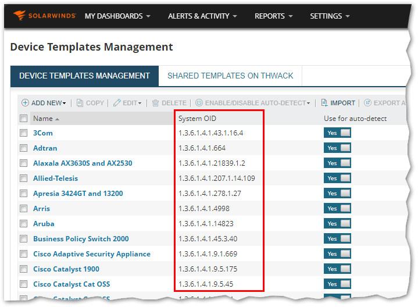Open the Cisco Catalyst Cat OSS link

point(72,284)
